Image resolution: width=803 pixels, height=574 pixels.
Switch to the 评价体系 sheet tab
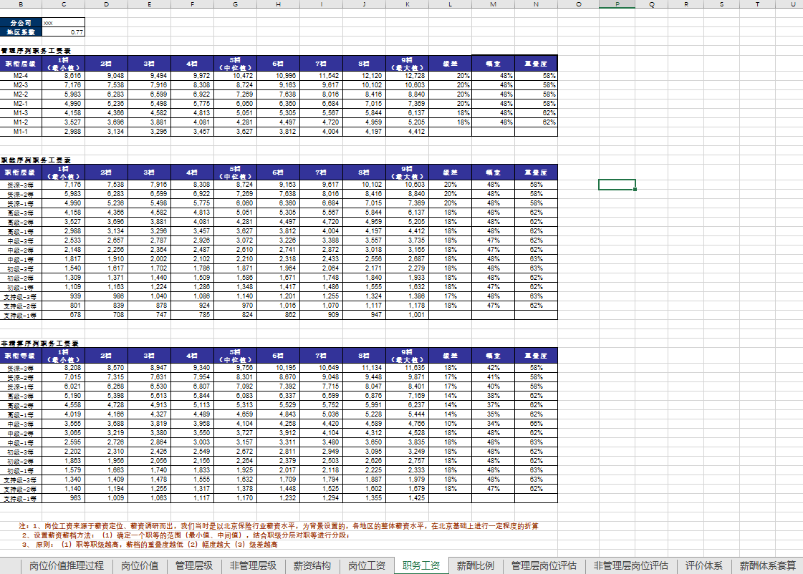click(x=703, y=565)
